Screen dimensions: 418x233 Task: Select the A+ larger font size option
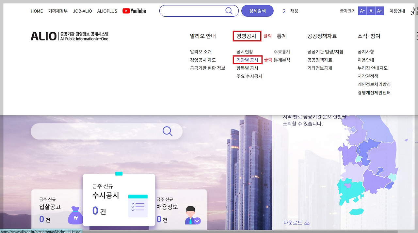tap(380, 11)
